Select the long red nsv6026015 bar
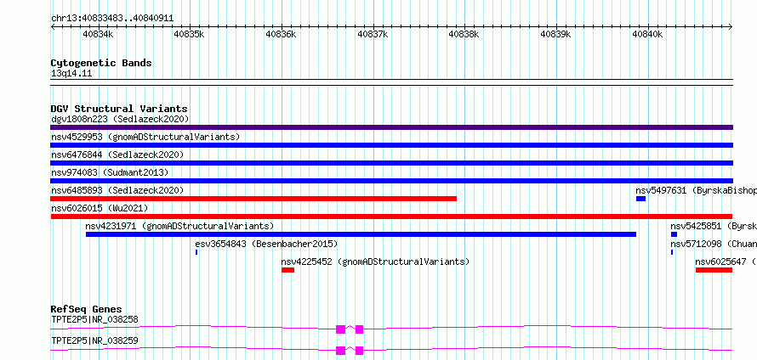 (x=391, y=217)
